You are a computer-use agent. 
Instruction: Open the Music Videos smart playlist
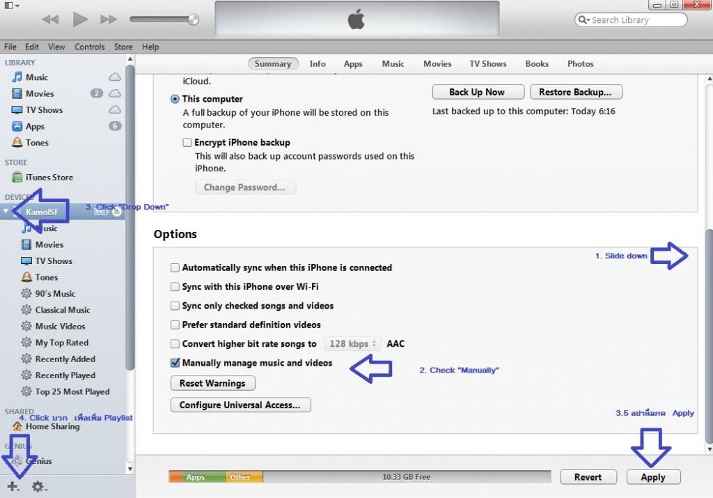coord(60,327)
